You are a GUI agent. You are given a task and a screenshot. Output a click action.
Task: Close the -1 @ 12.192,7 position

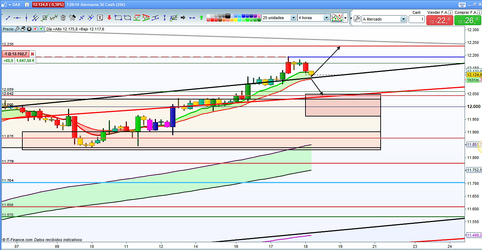point(32,54)
